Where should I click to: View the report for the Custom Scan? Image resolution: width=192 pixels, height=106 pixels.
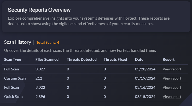(172, 79)
